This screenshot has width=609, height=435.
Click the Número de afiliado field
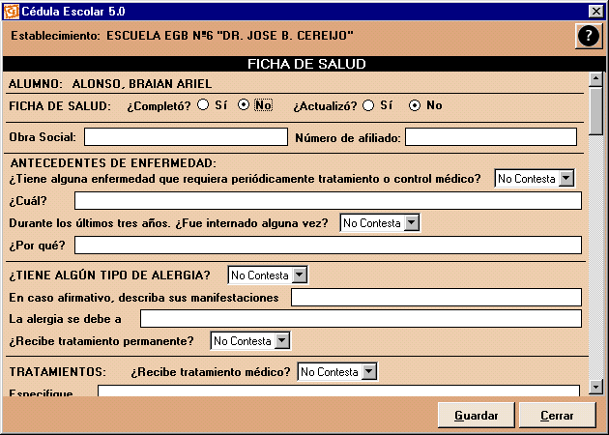[491, 137]
